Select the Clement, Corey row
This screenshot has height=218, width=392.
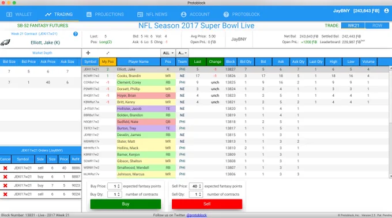(x=235, y=82)
